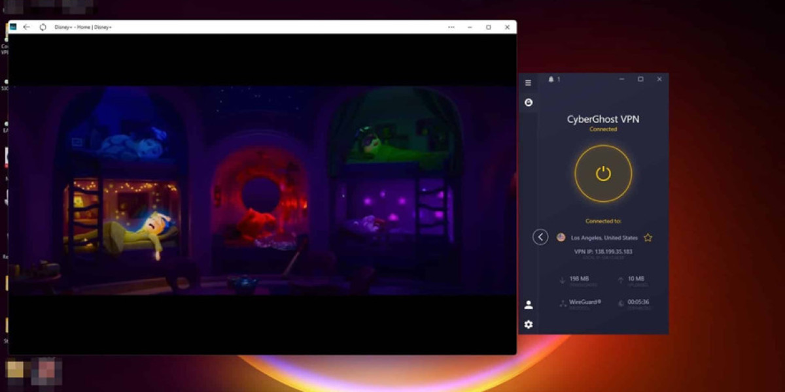Viewport: 785px width, 392px height.
Task: Open the CyberGhost hamburger menu
Action: tap(529, 83)
